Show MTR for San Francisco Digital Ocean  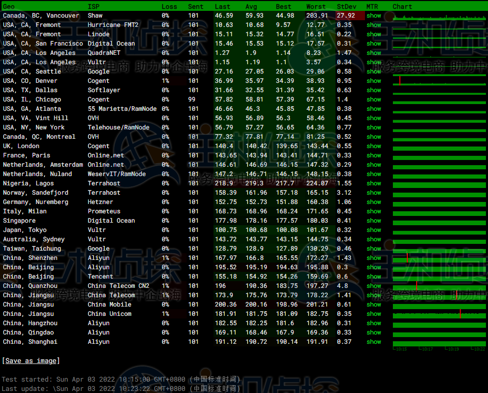373,43
